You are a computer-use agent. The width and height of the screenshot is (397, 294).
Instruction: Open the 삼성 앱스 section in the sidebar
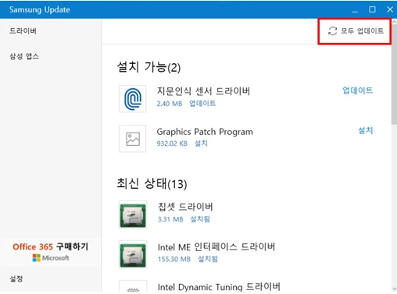tap(24, 56)
